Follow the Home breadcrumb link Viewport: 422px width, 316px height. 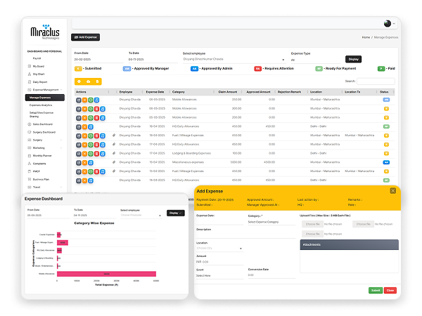[x=366, y=37]
